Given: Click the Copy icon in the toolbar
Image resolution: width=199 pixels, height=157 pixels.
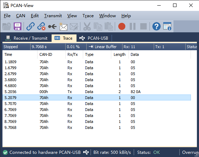Looking at the screenshot, I should (x=98, y=26).
